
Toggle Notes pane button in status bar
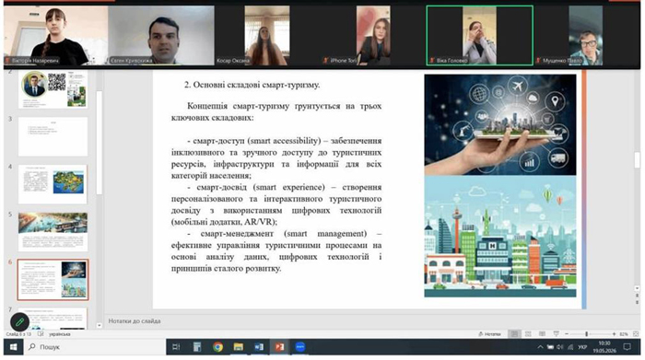pos(489,334)
